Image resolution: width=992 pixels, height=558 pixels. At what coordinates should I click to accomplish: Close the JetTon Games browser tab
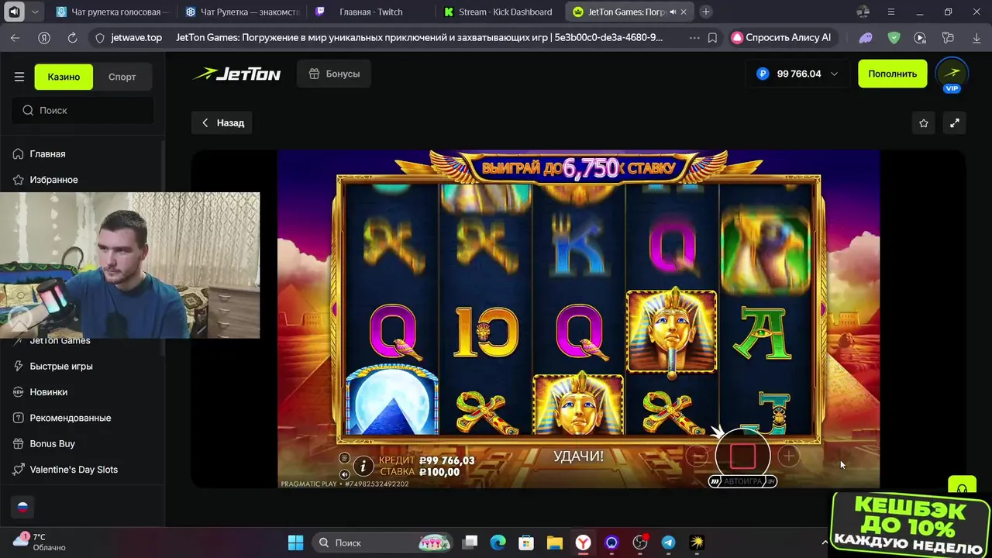point(684,12)
